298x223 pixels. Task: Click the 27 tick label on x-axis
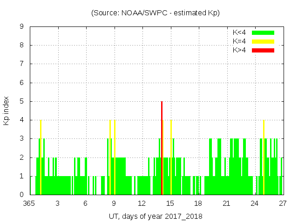(x=283, y=203)
